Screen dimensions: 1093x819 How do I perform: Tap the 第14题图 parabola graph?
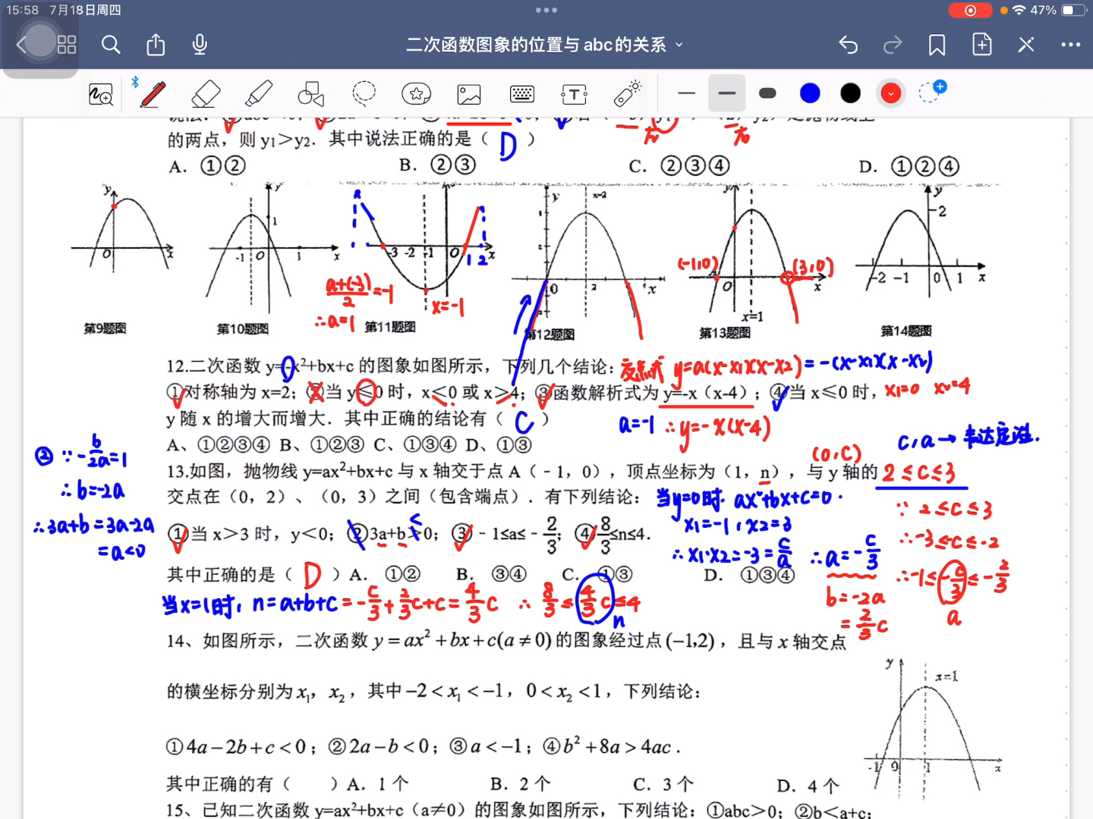[x=921, y=246]
